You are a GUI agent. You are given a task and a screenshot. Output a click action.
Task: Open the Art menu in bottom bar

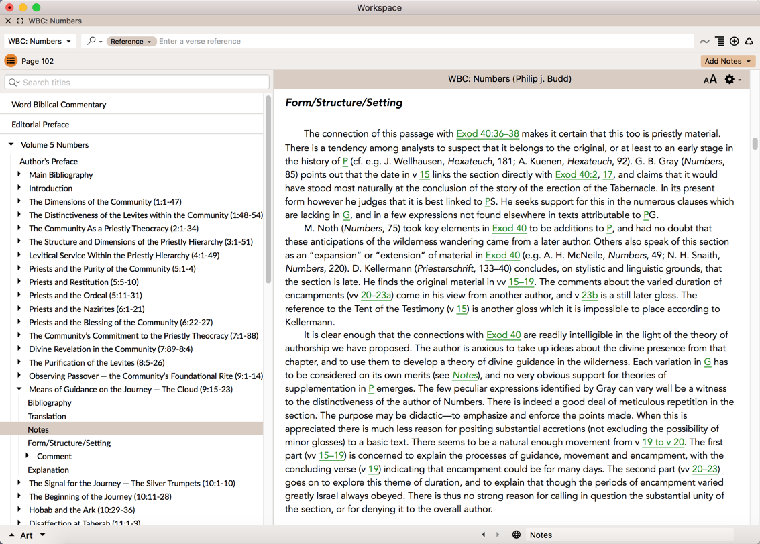[x=27, y=535]
